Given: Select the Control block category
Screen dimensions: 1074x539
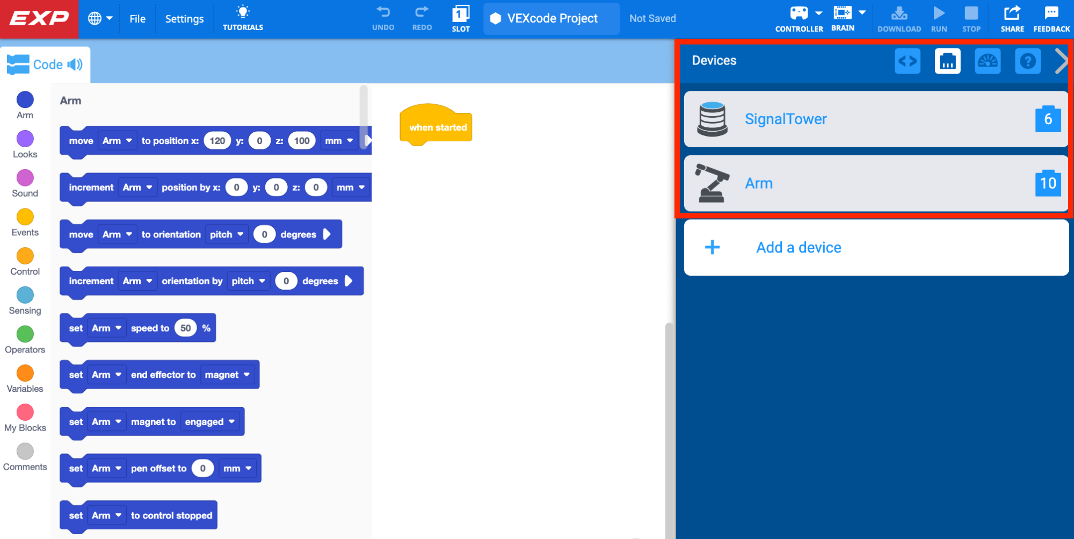Looking at the screenshot, I should tap(25, 262).
